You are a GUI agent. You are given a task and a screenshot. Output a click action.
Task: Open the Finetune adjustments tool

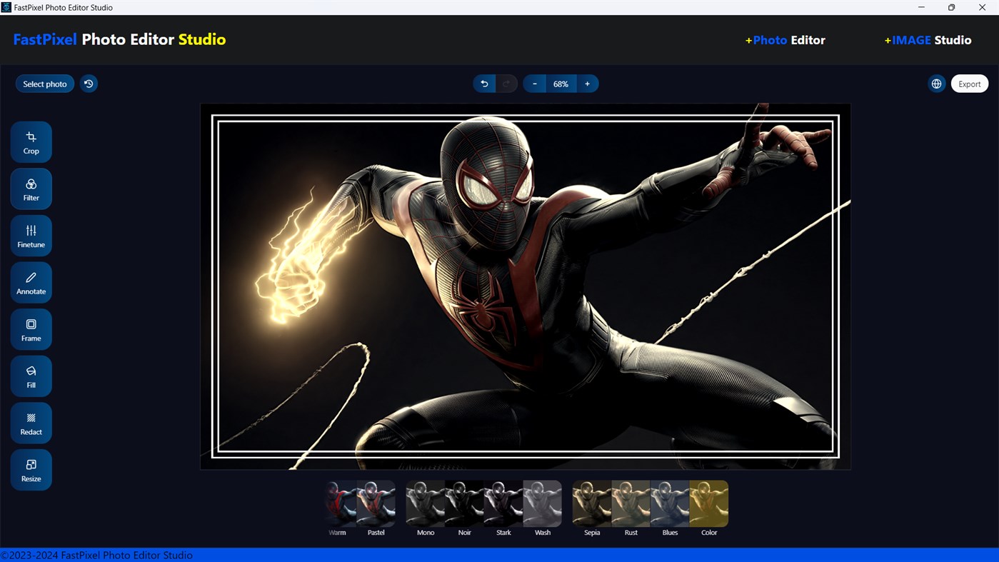pyautogui.click(x=31, y=236)
